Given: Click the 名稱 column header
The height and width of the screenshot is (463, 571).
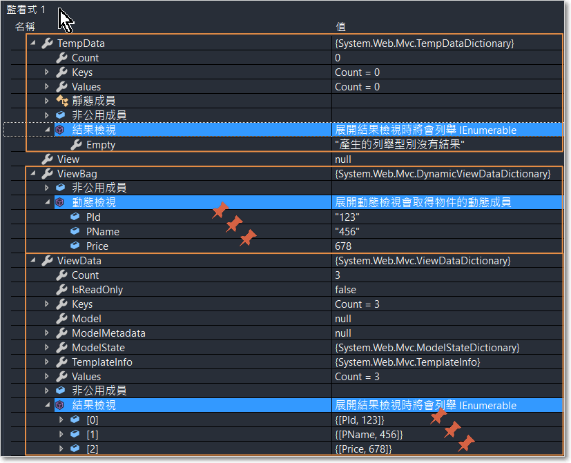Looking at the screenshot, I should coord(25,27).
